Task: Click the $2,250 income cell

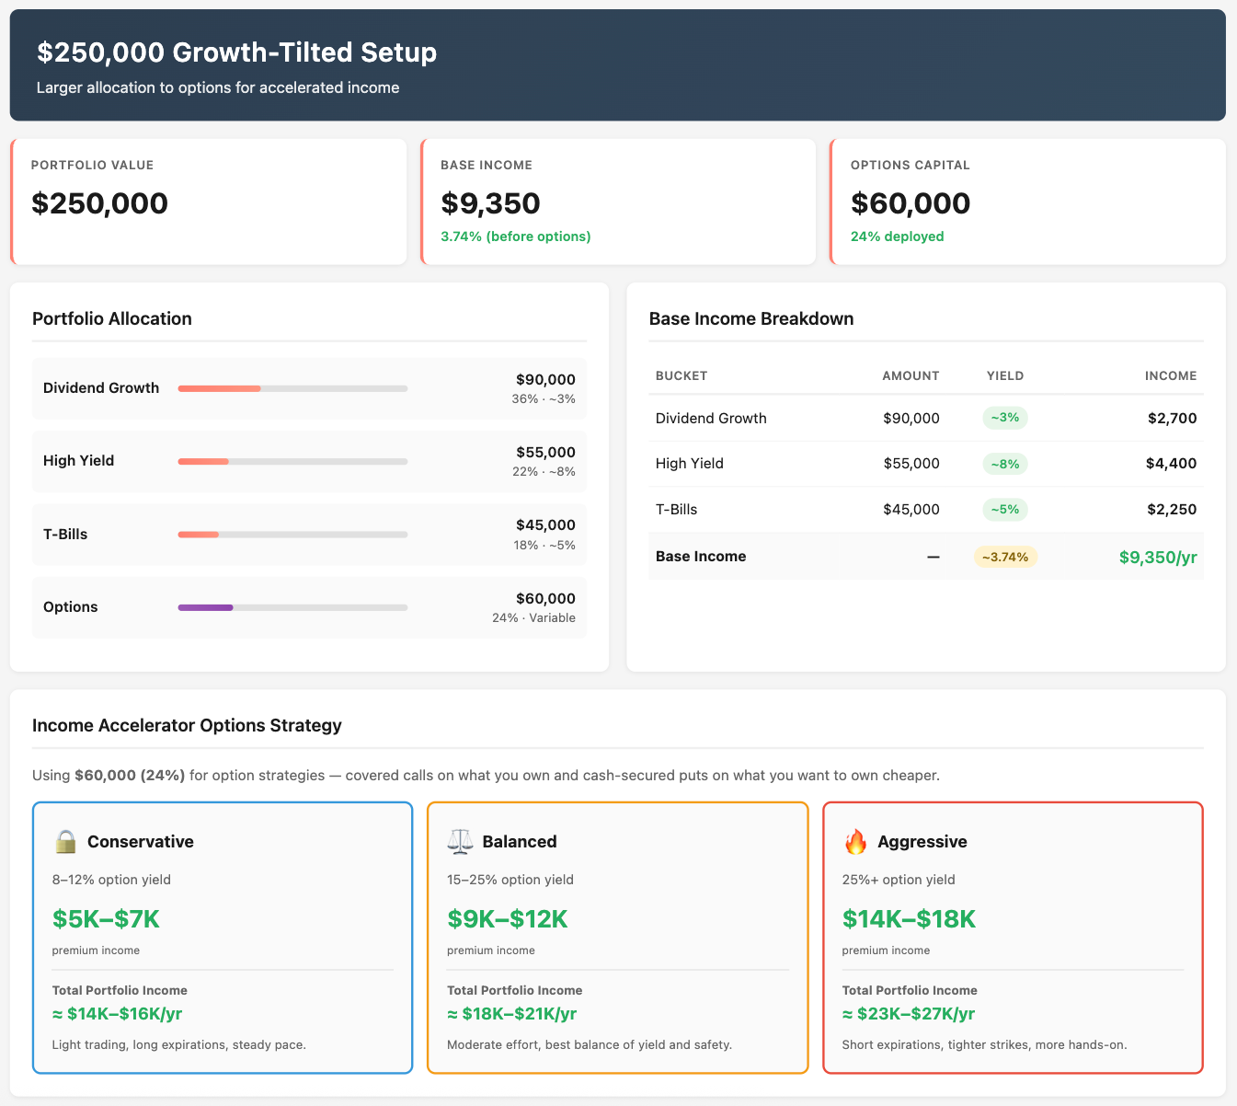Action: point(1173,510)
